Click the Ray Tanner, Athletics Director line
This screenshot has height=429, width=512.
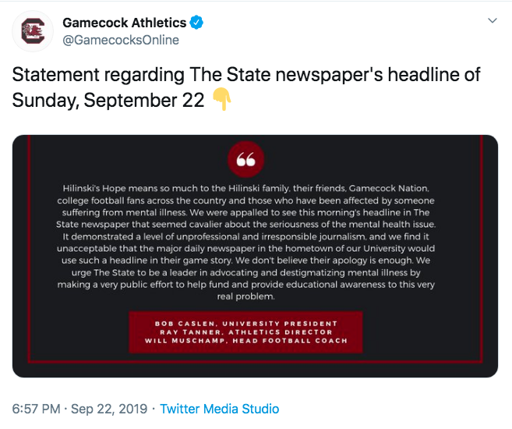click(245, 332)
